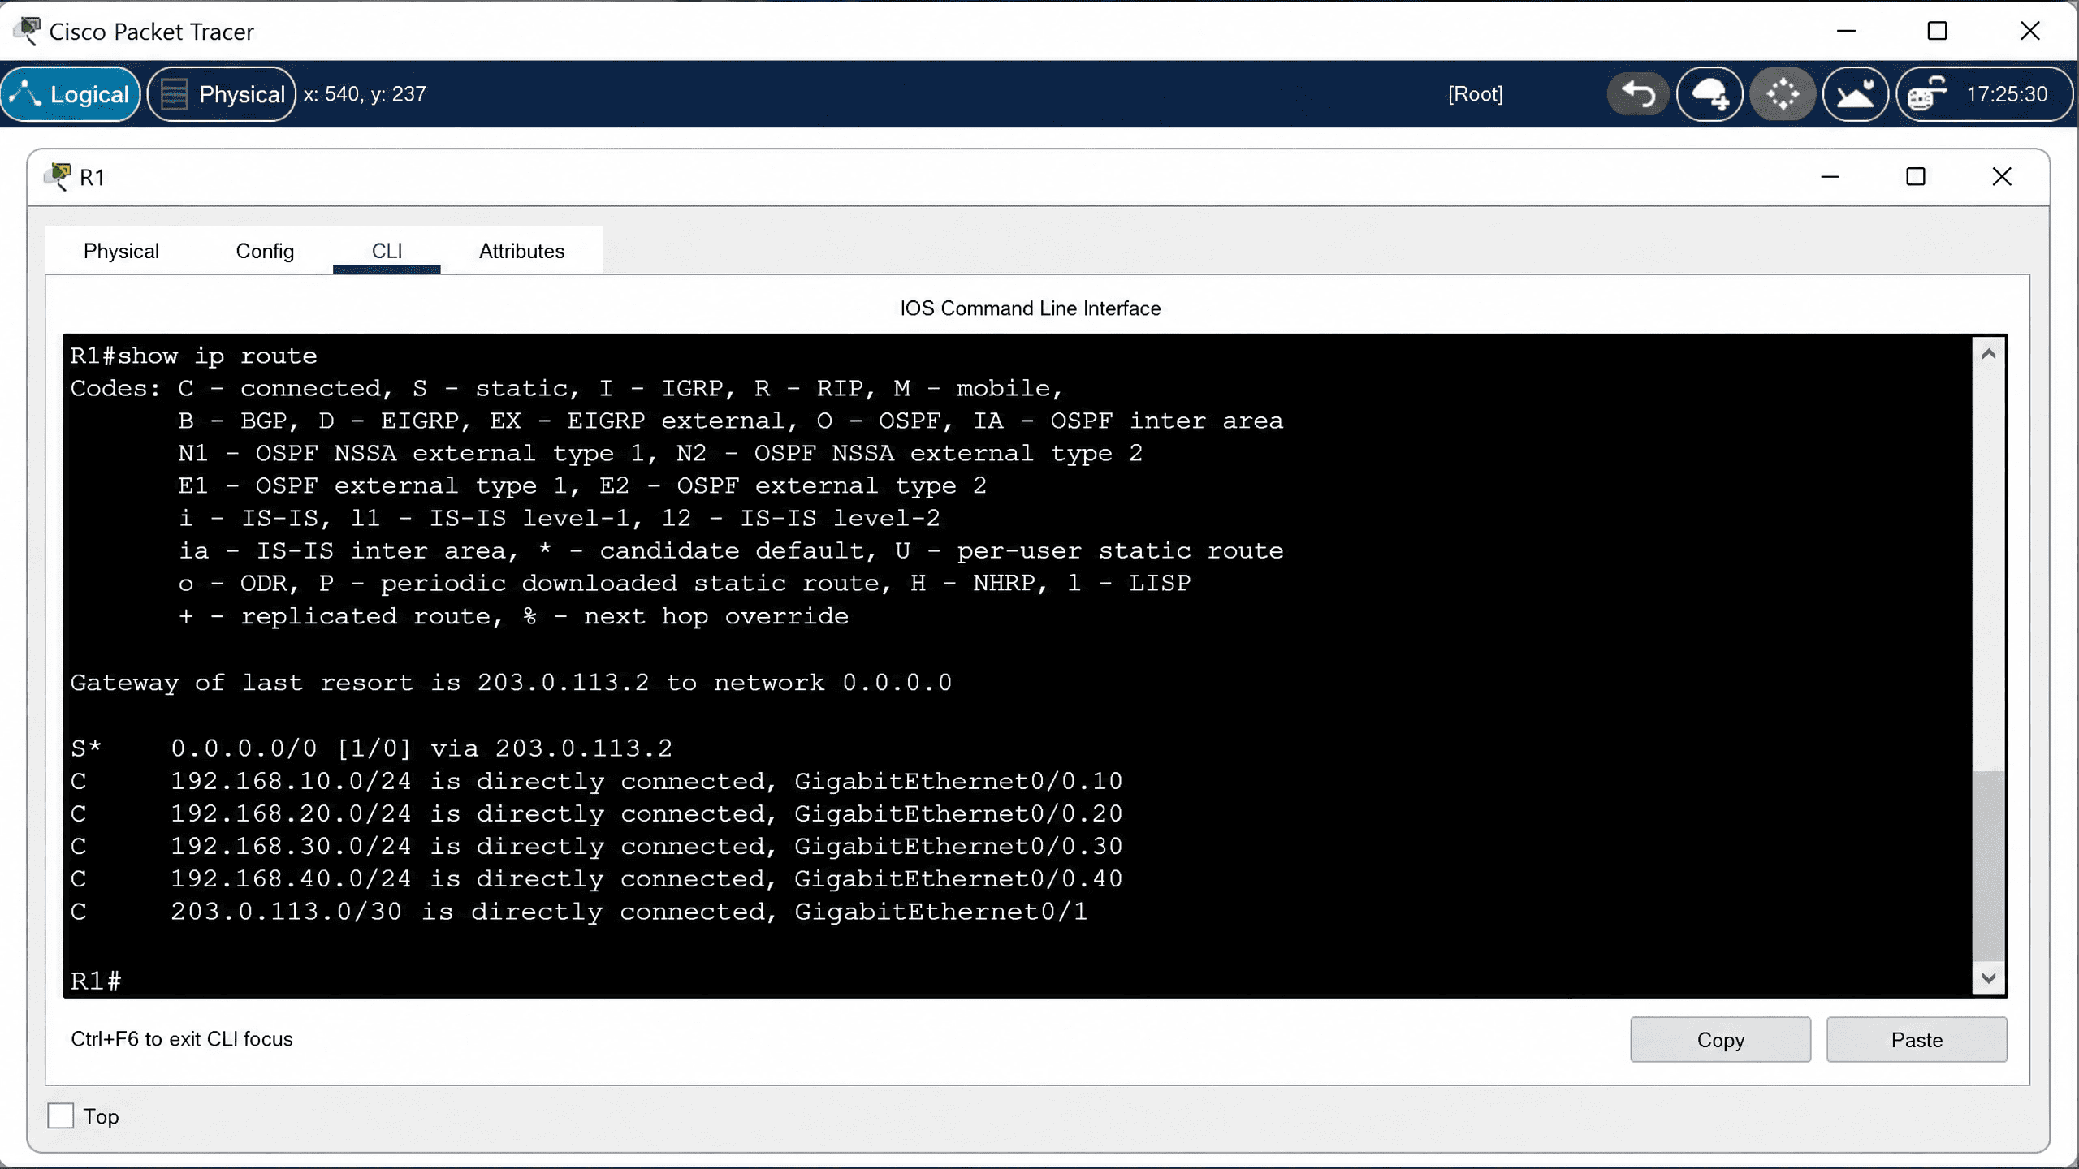Click the R1# command prompt line
The width and height of the screenshot is (2079, 1169).
tap(96, 981)
